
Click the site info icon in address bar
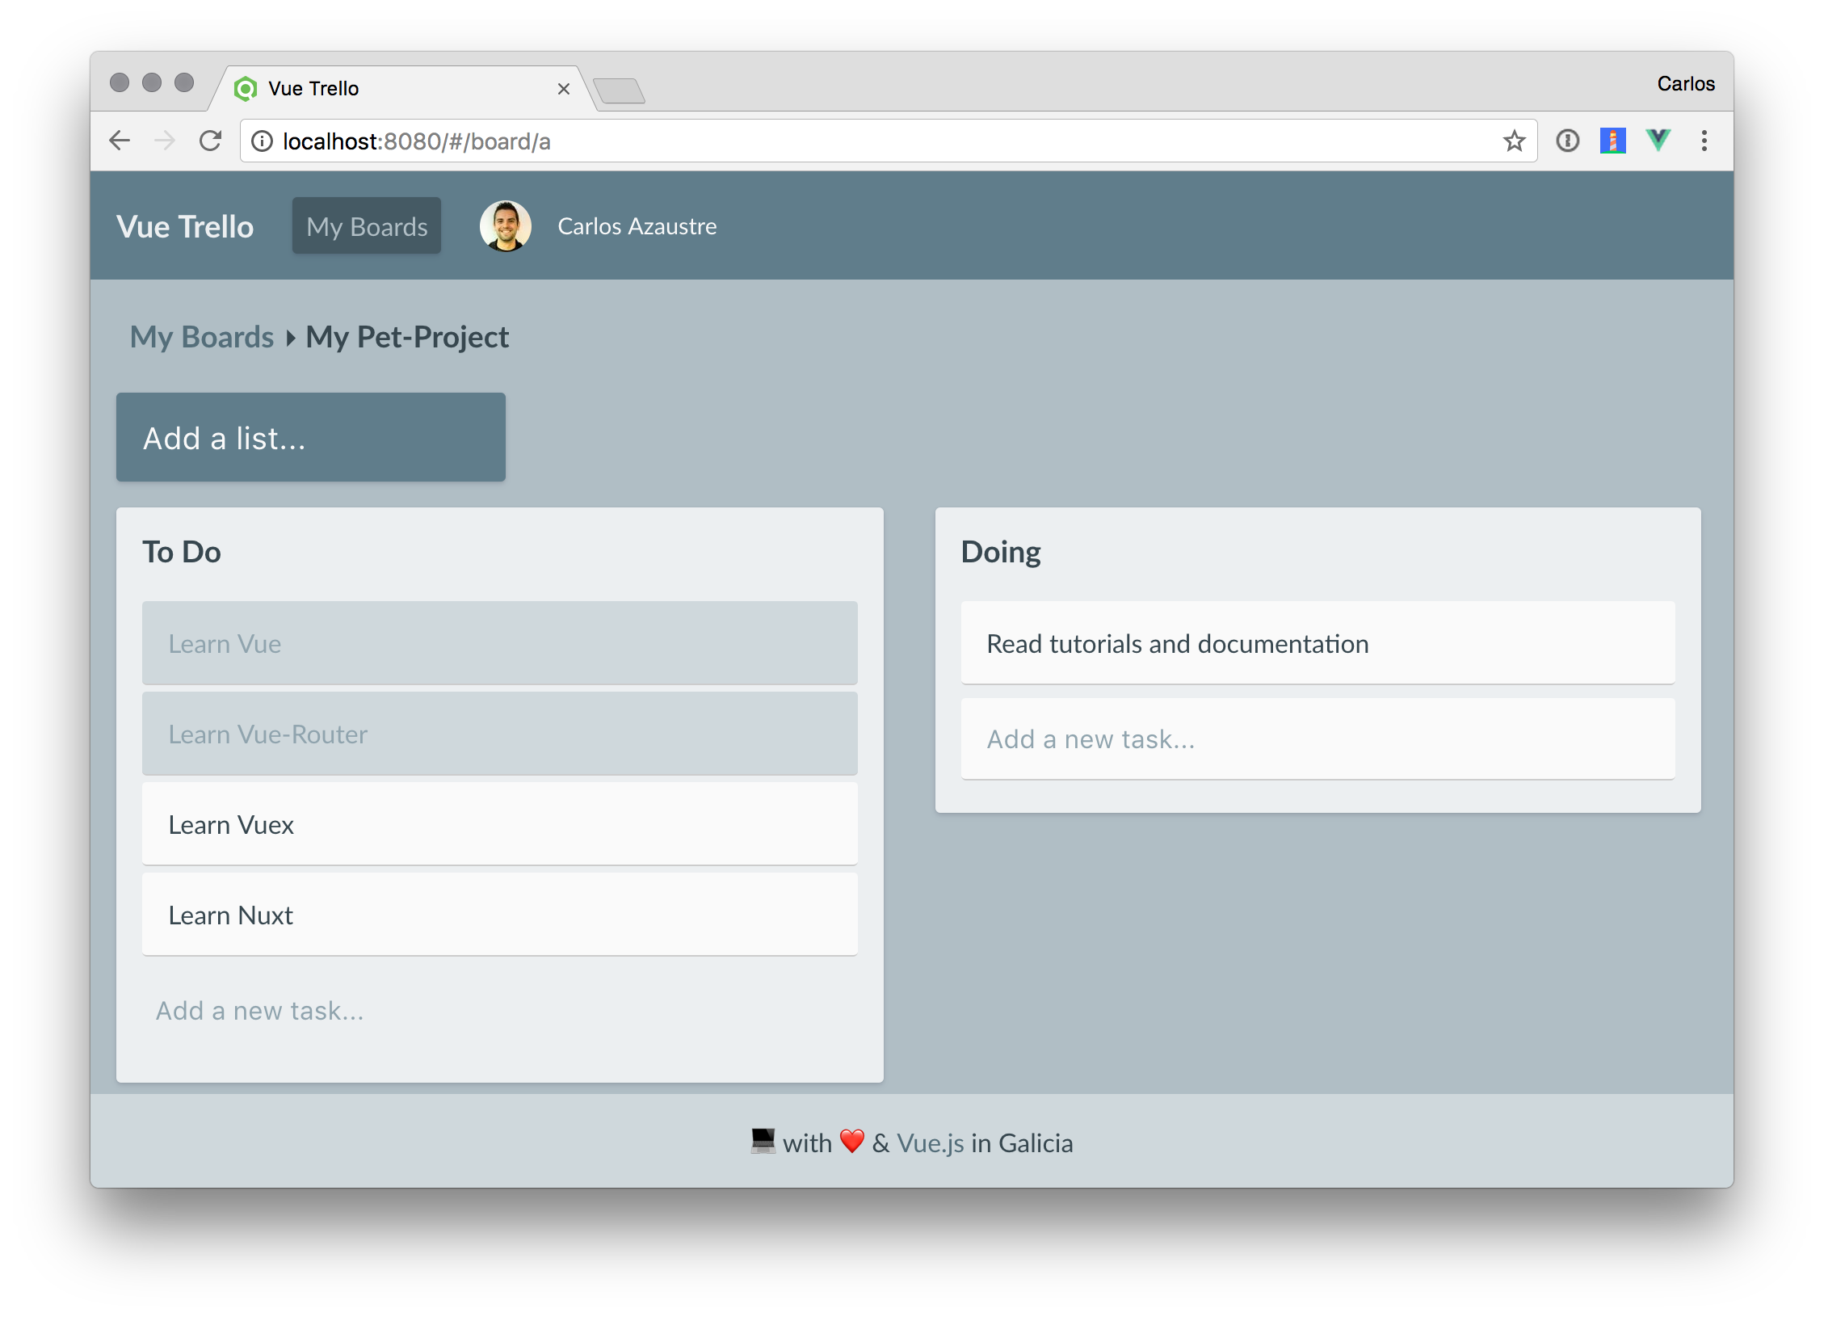[263, 141]
